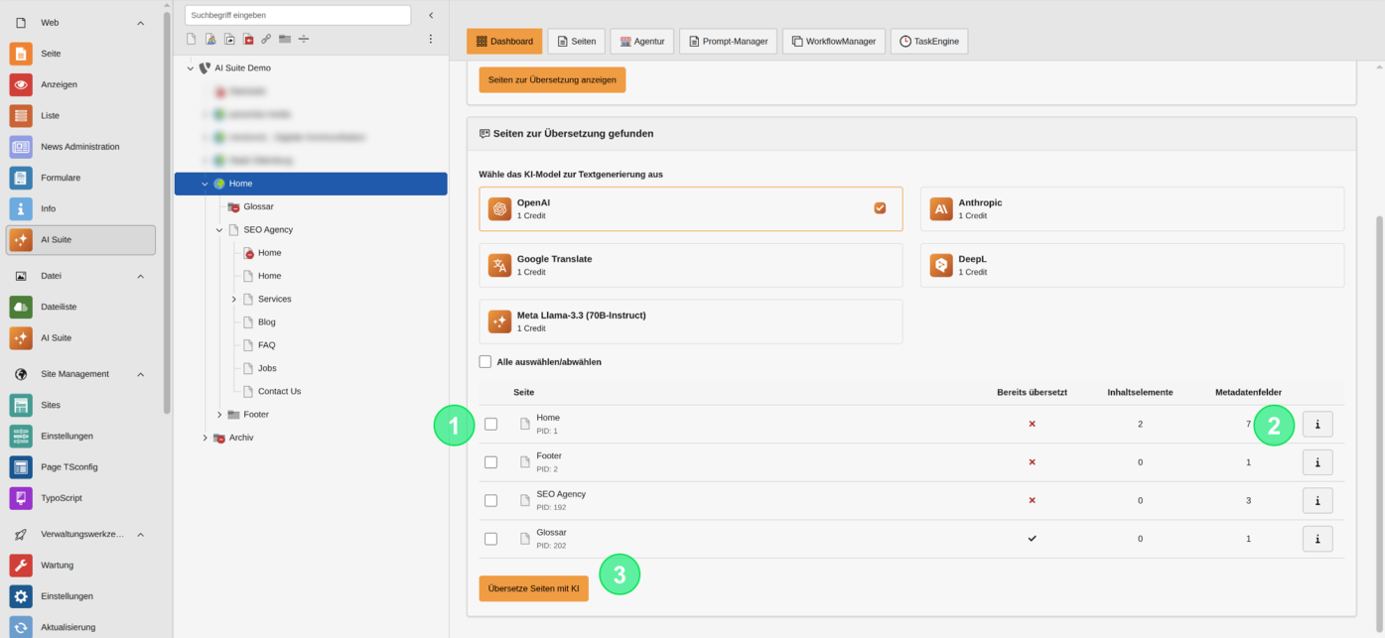
Task: Check the Home row checkbox in the table
Action: [x=490, y=424]
